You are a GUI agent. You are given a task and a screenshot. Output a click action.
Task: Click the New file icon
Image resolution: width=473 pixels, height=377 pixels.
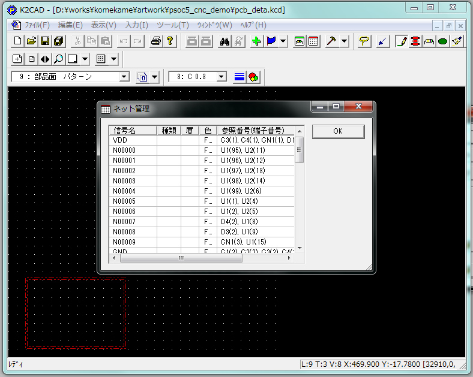[x=17, y=41]
